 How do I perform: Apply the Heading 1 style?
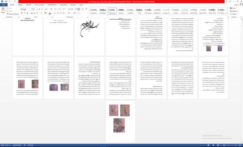pyautogui.click(x=103, y=11)
